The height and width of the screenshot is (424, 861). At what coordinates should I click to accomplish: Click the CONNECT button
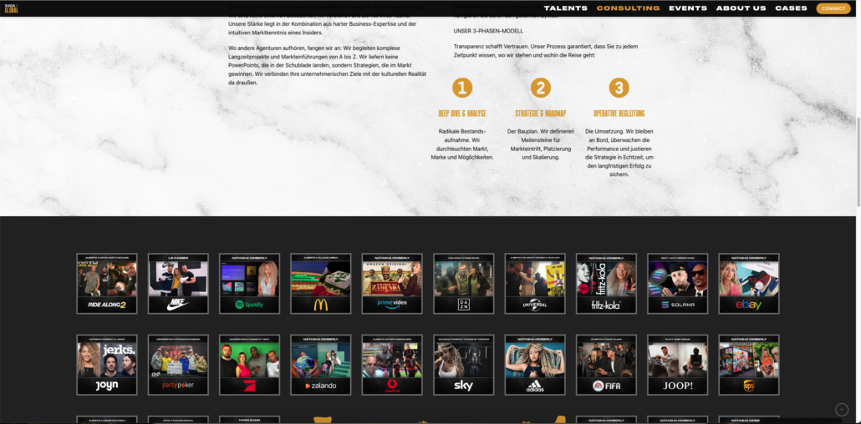coord(833,8)
